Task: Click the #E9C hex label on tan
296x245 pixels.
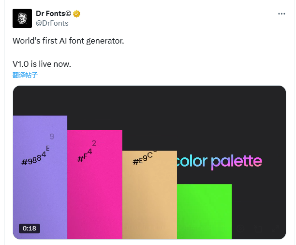Action: pyautogui.click(x=143, y=159)
